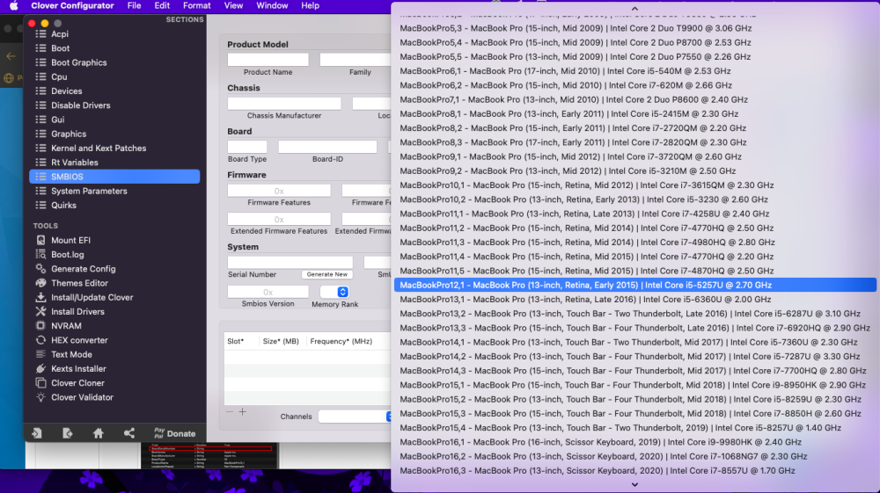880x493 pixels.
Task: Open the Channels dropdown
Action: [x=355, y=417]
